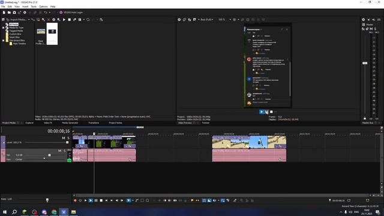Viewport: 384px width, 216px height.
Task: Switch to the Project Notes tab
Action: click(x=115, y=122)
